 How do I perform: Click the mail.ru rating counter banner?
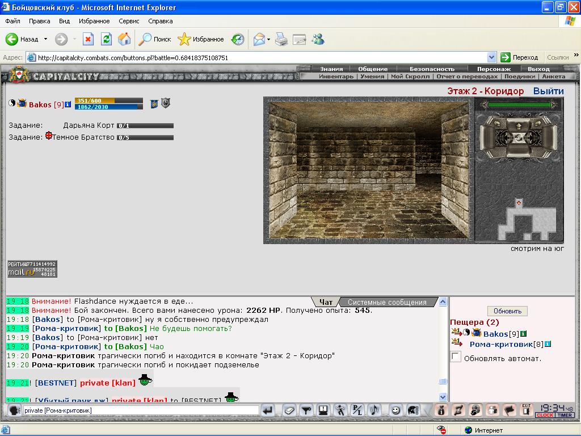pyautogui.click(x=32, y=269)
